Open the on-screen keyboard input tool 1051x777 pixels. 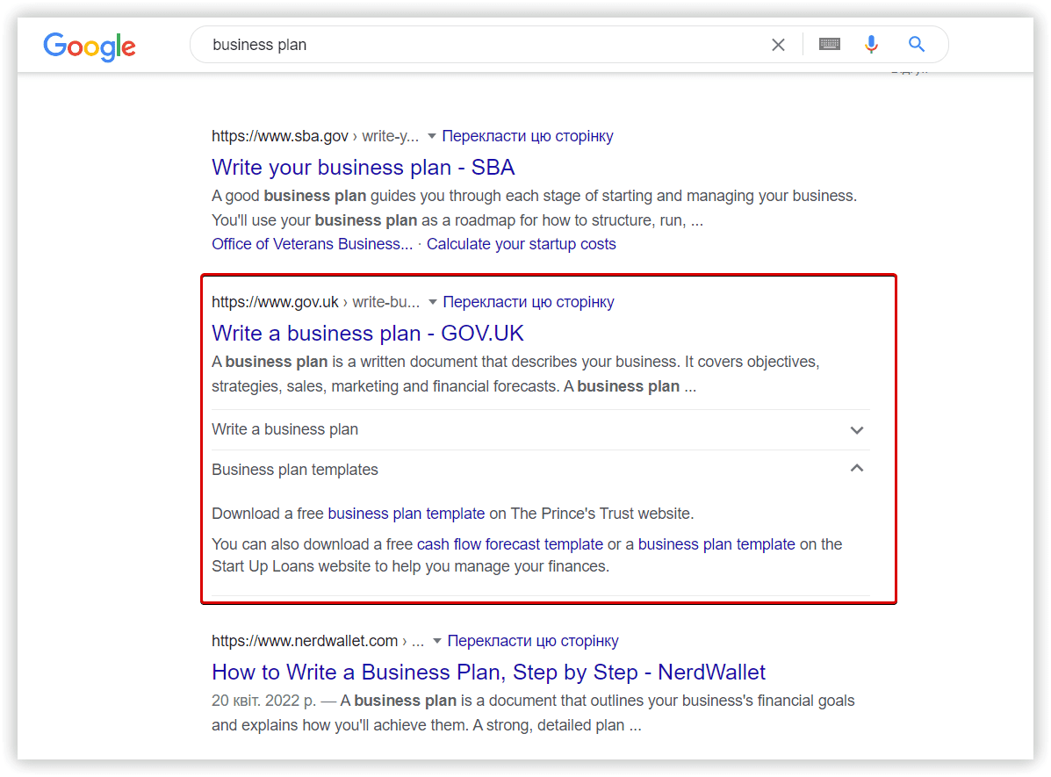click(x=830, y=45)
